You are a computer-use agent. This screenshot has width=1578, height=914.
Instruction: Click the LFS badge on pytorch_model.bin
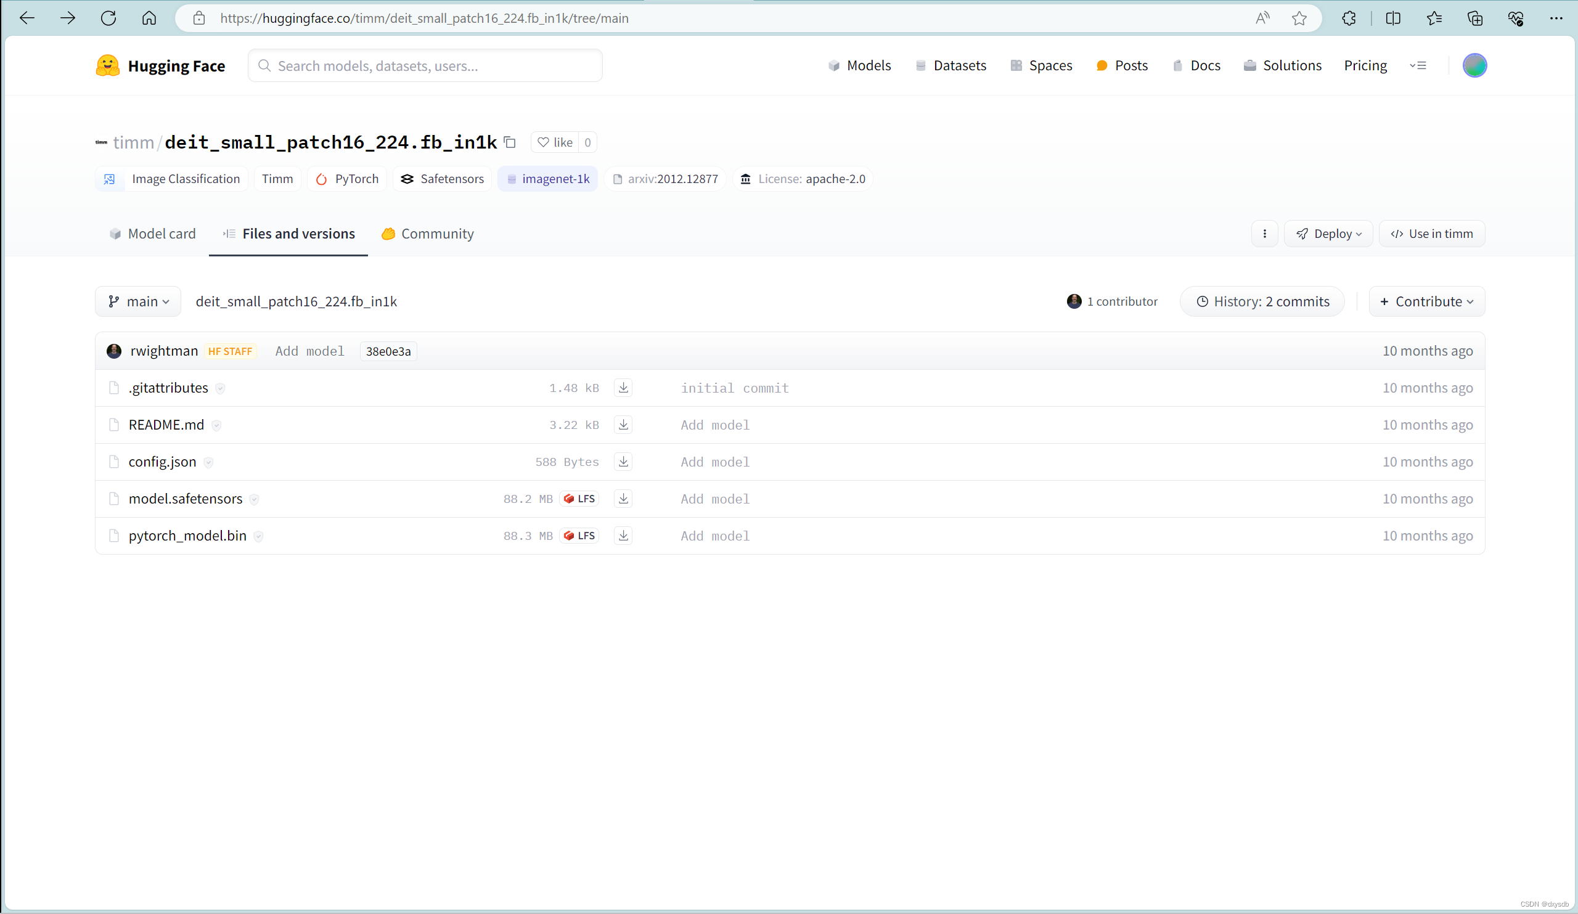coord(579,535)
